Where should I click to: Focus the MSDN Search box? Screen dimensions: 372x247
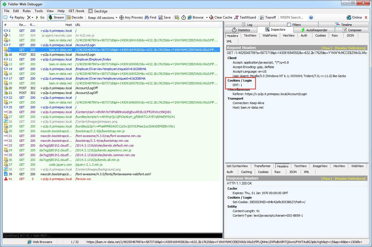[293, 17]
